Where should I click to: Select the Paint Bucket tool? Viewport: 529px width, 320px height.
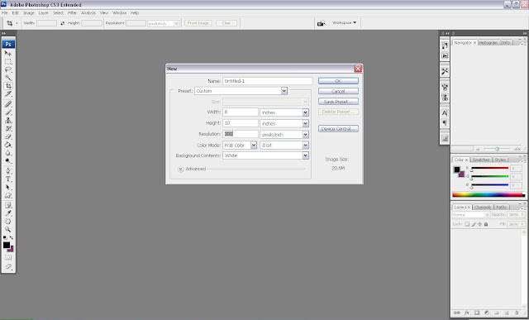click(x=8, y=145)
